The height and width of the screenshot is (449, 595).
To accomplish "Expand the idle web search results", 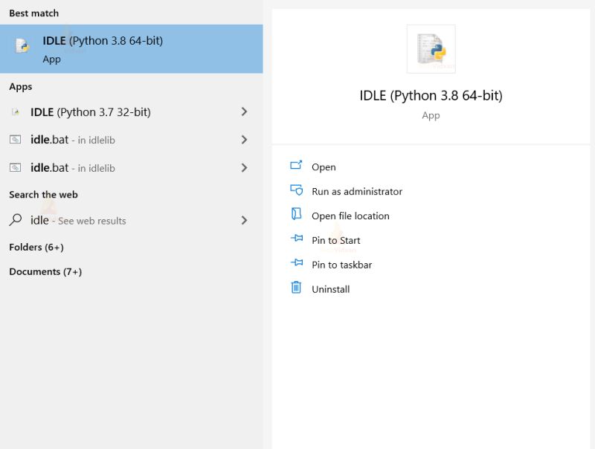I will coord(245,220).
